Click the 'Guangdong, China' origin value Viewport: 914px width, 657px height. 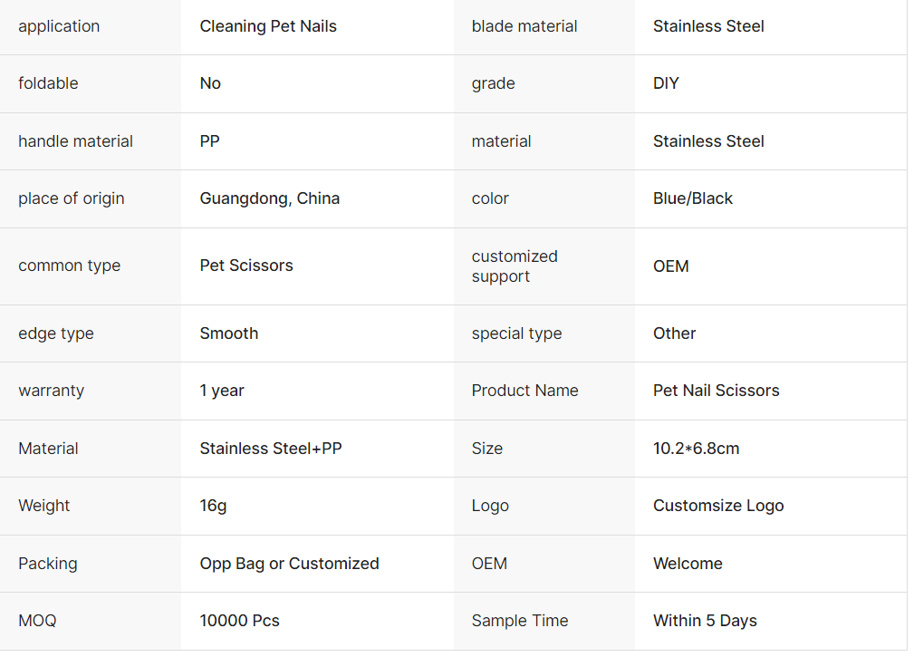pyautogui.click(x=270, y=198)
